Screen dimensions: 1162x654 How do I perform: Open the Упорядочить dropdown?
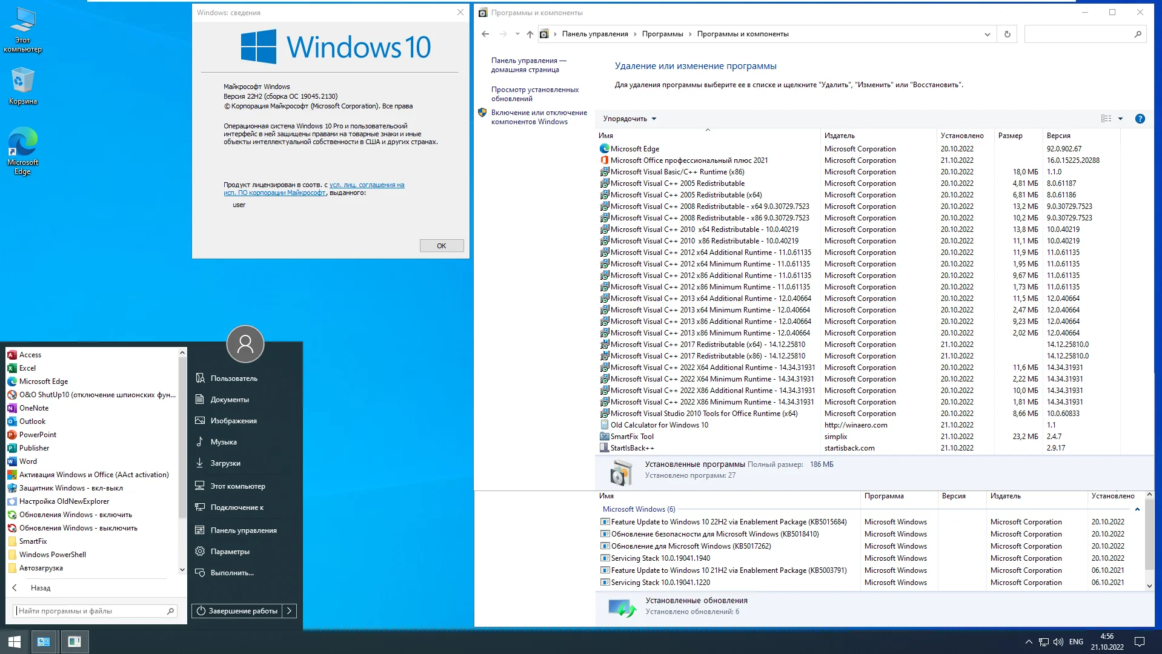(x=629, y=119)
